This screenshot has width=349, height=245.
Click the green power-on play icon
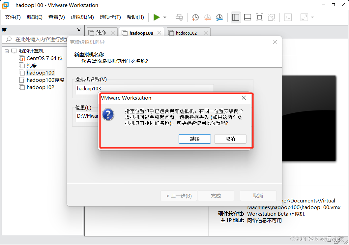pos(157,17)
